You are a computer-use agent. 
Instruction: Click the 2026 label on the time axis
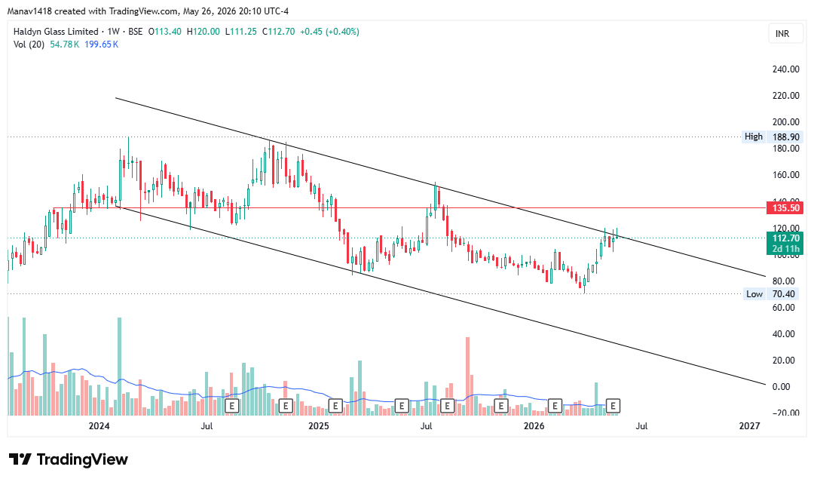tap(534, 426)
